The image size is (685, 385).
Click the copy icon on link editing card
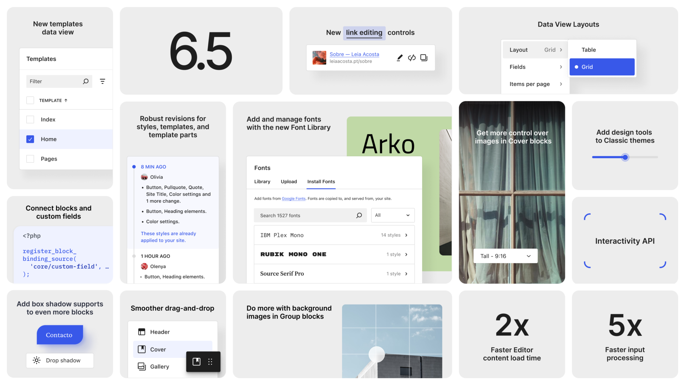tap(423, 57)
